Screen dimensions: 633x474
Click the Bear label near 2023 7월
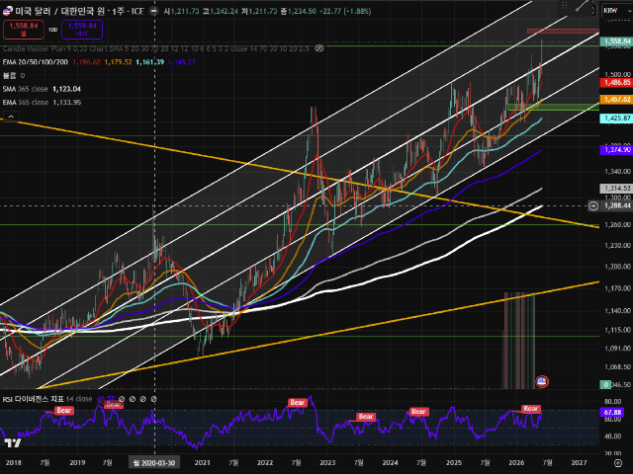pyautogui.click(x=366, y=417)
